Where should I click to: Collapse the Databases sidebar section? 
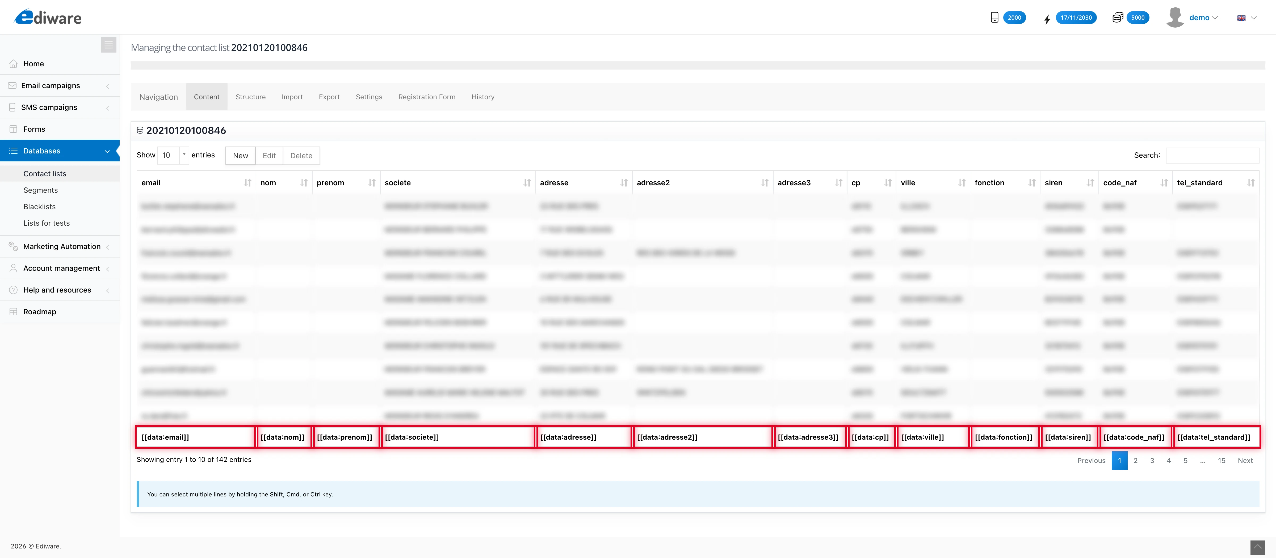click(107, 151)
